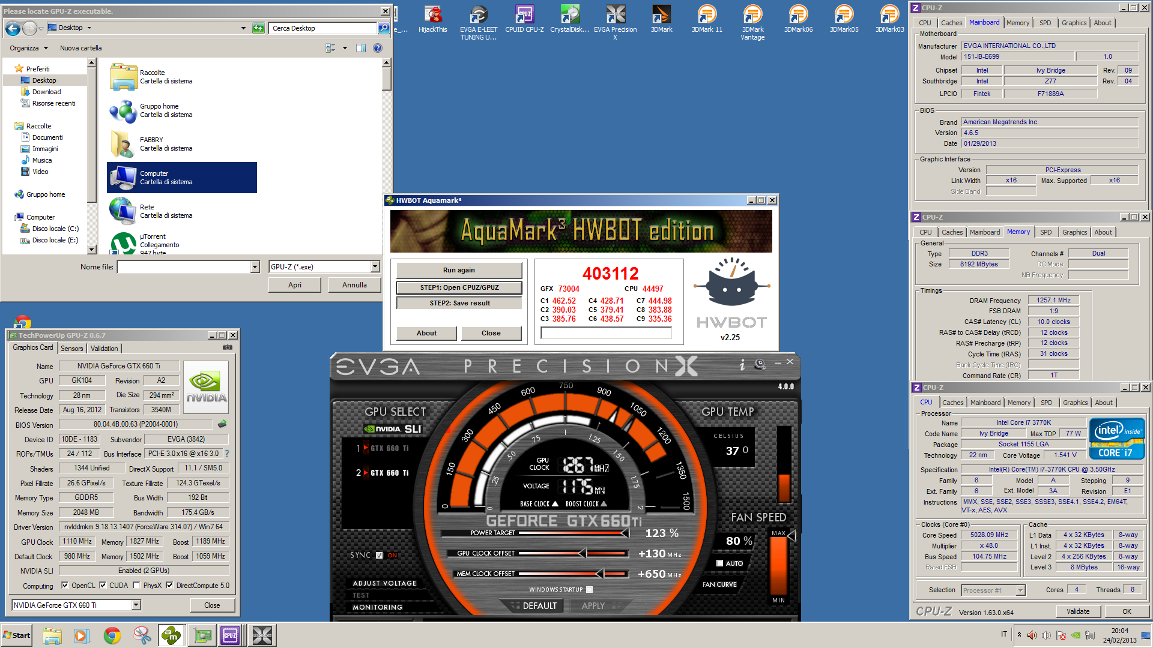Open the GPU-Z (*.exe) file type dropdown
The width and height of the screenshot is (1153, 648).
[x=375, y=267]
